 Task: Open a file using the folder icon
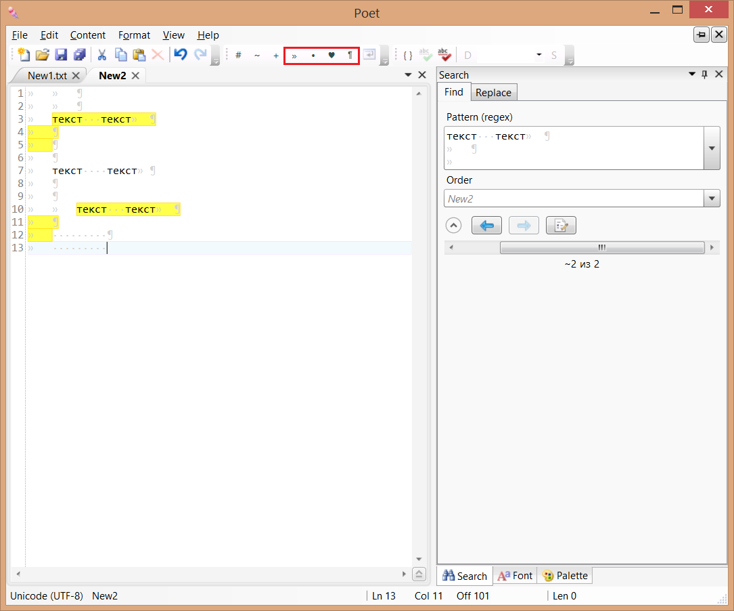click(x=42, y=55)
